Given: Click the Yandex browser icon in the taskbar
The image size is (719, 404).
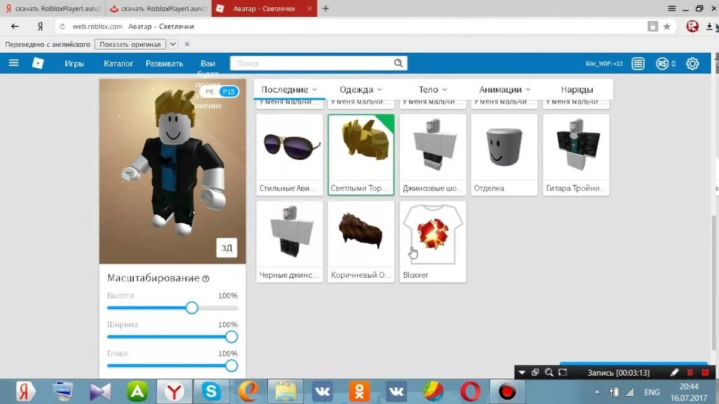Looking at the screenshot, I should [174, 392].
